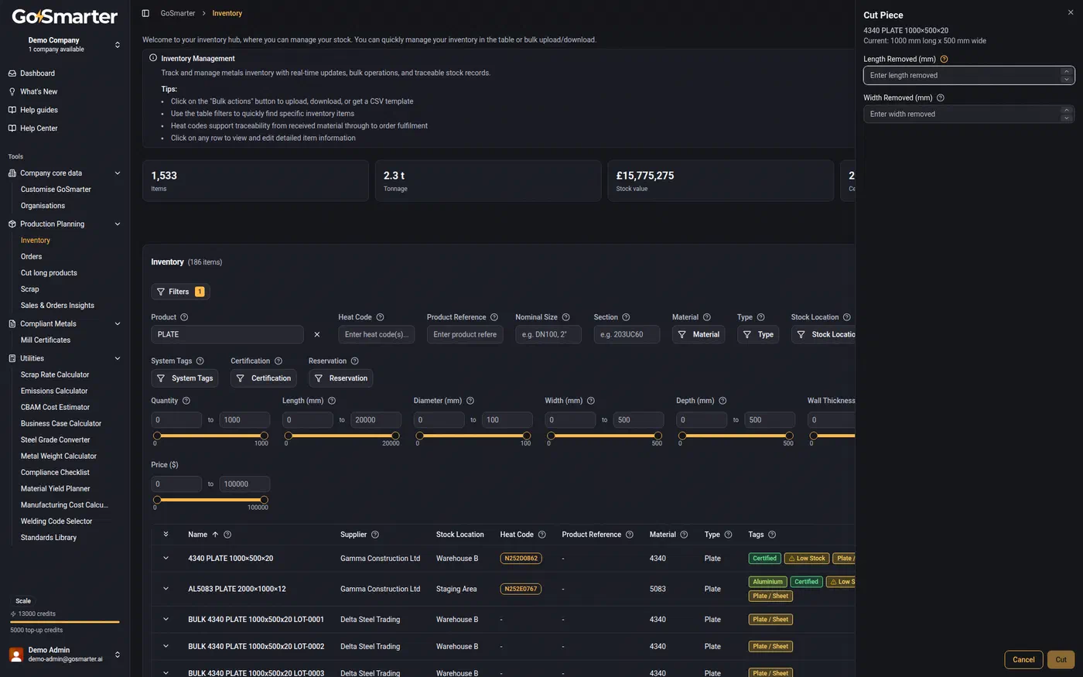Viewport: 1083px width, 677px height.
Task: Show help icon next to Heat Code
Action: pyautogui.click(x=380, y=317)
